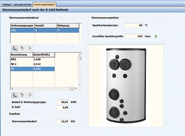The width and height of the screenshot is (185, 136).
Task: Delete the selected Wohnungsgruppe icon
Action: pos(30,48)
